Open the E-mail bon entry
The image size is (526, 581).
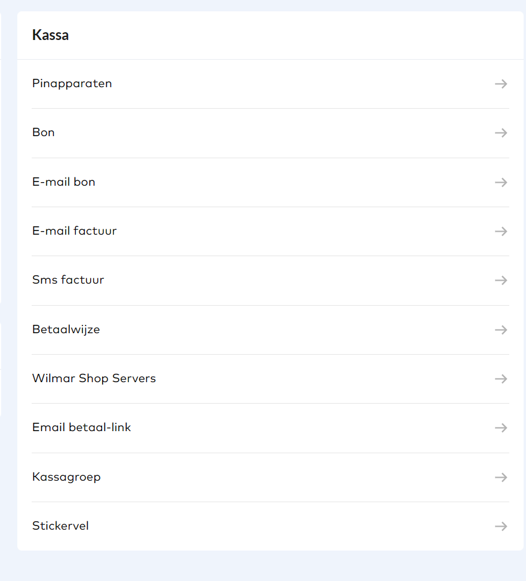click(64, 182)
